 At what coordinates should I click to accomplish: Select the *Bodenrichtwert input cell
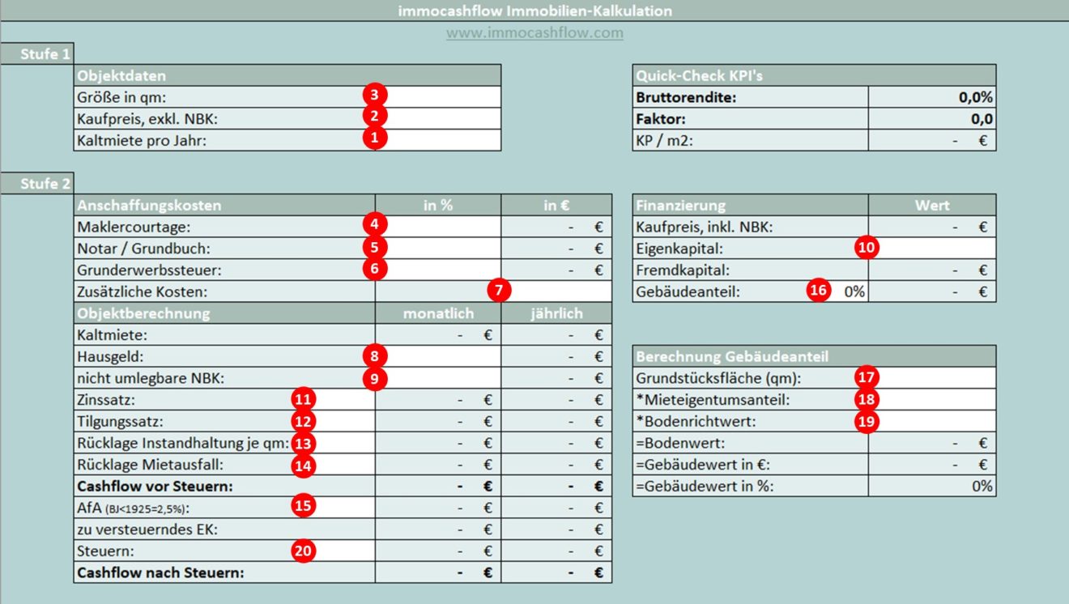[x=932, y=421]
